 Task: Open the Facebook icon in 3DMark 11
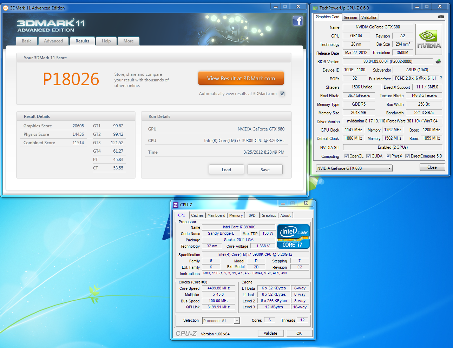298,21
